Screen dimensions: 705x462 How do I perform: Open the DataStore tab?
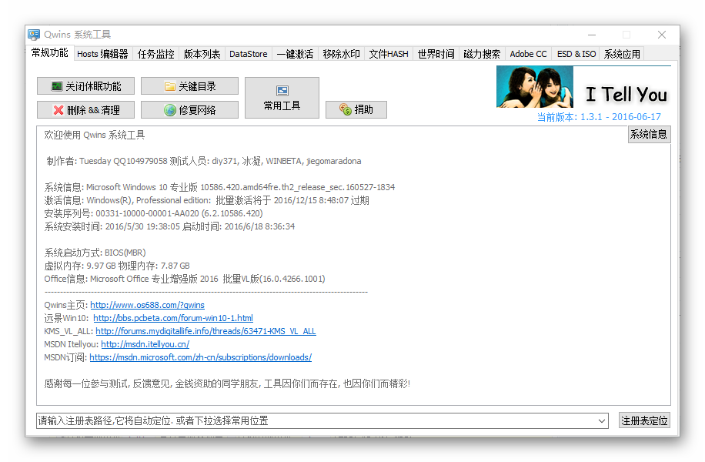point(248,54)
